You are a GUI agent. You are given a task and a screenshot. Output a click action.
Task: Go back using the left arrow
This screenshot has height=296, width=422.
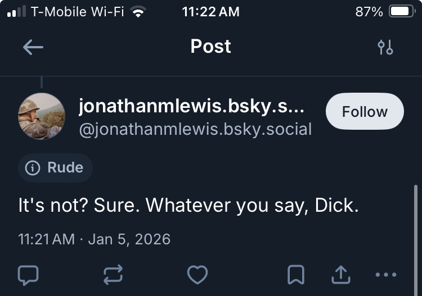(x=33, y=47)
